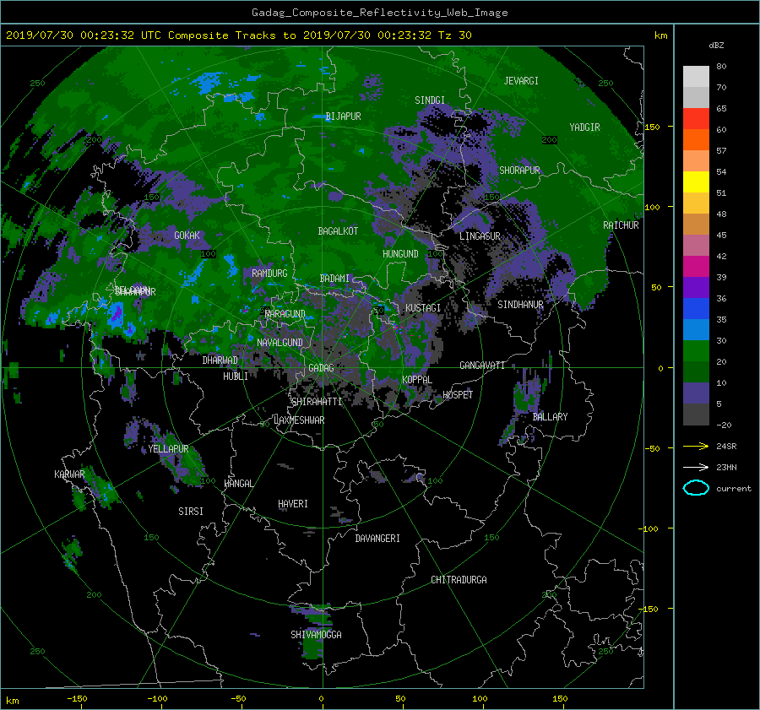Select the yellow 51 dBZ color swatch
Screen dimensions: 760x710
[x=696, y=182]
